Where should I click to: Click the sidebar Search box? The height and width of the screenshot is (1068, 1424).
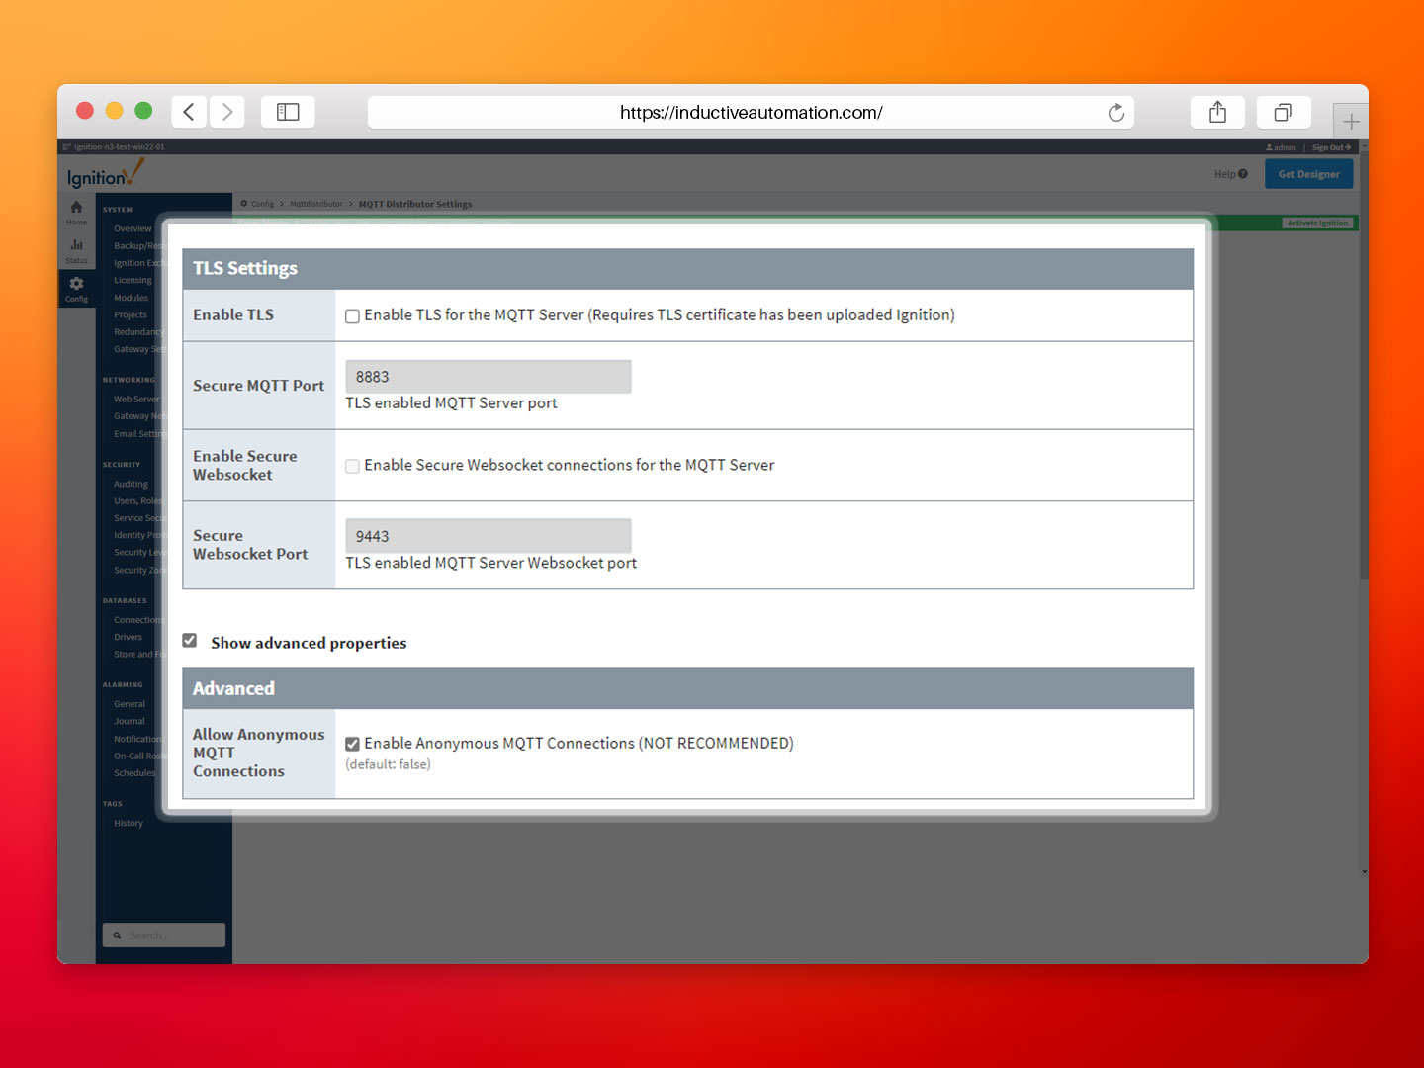[x=164, y=935]
